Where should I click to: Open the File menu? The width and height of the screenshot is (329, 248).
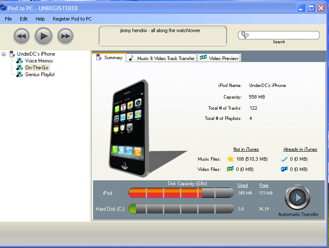(8, 19)
